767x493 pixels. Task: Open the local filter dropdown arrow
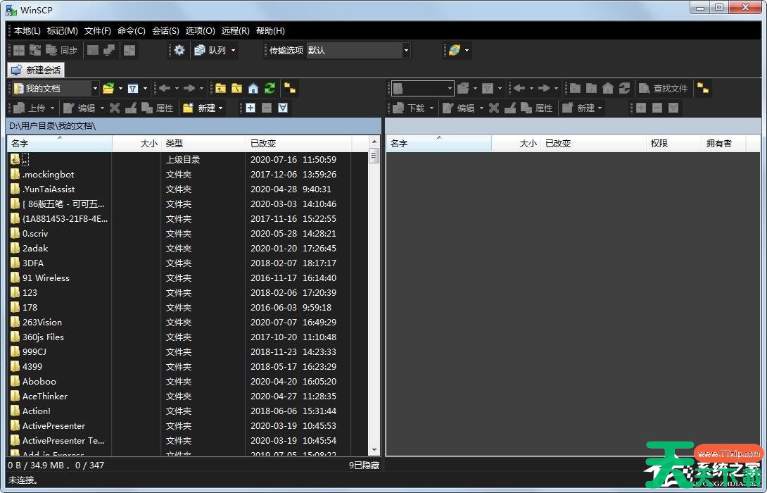(145, 89)
